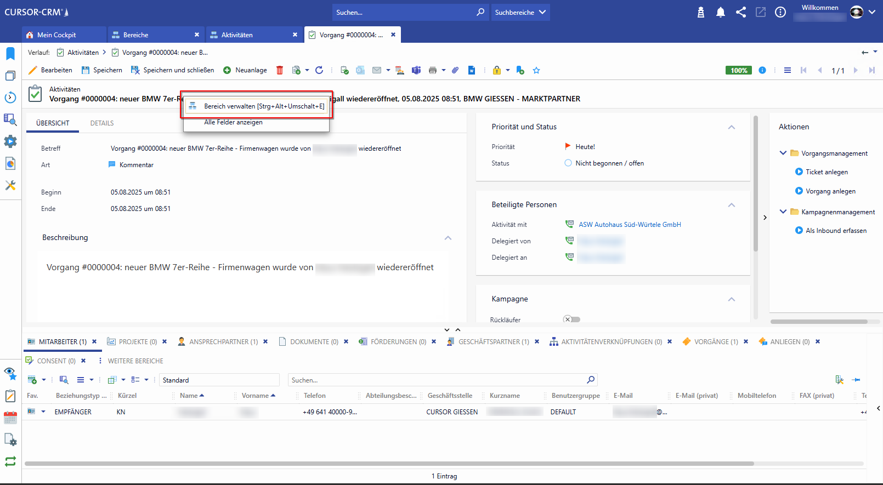Click the red trash delete icon
The width and height of the screenshot is (883, 485).
pos(280,70)
